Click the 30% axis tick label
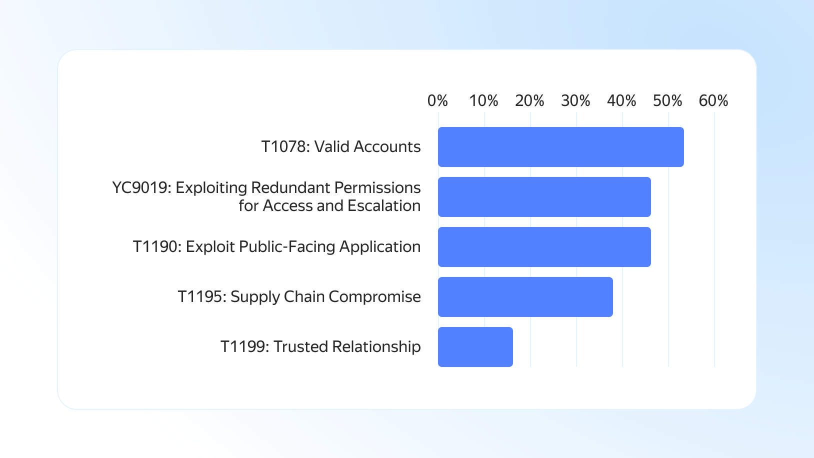Viewport: 814px width, 458px height. click(575, 101)
